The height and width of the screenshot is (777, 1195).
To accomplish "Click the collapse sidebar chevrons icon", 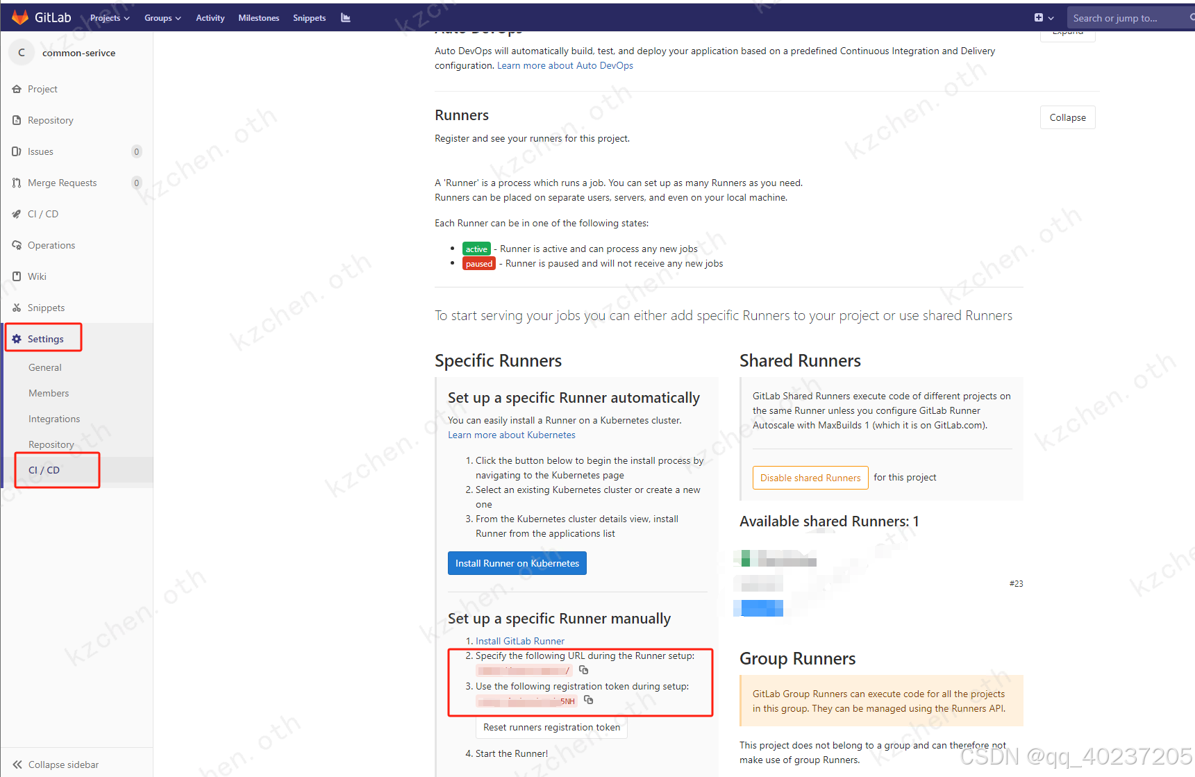I will click(17, 765).
